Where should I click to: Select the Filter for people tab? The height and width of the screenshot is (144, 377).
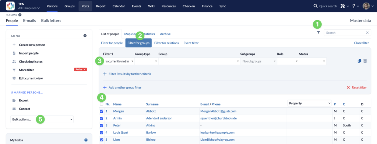tap(112, 43)
